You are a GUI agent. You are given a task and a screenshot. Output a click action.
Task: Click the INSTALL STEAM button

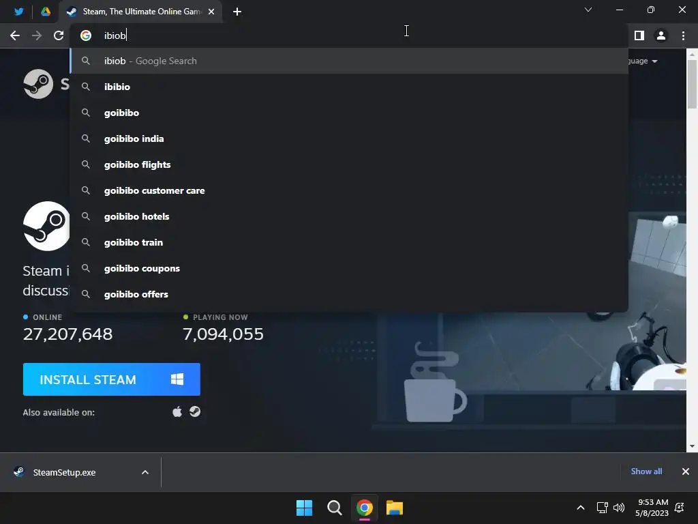pos(111,379)
